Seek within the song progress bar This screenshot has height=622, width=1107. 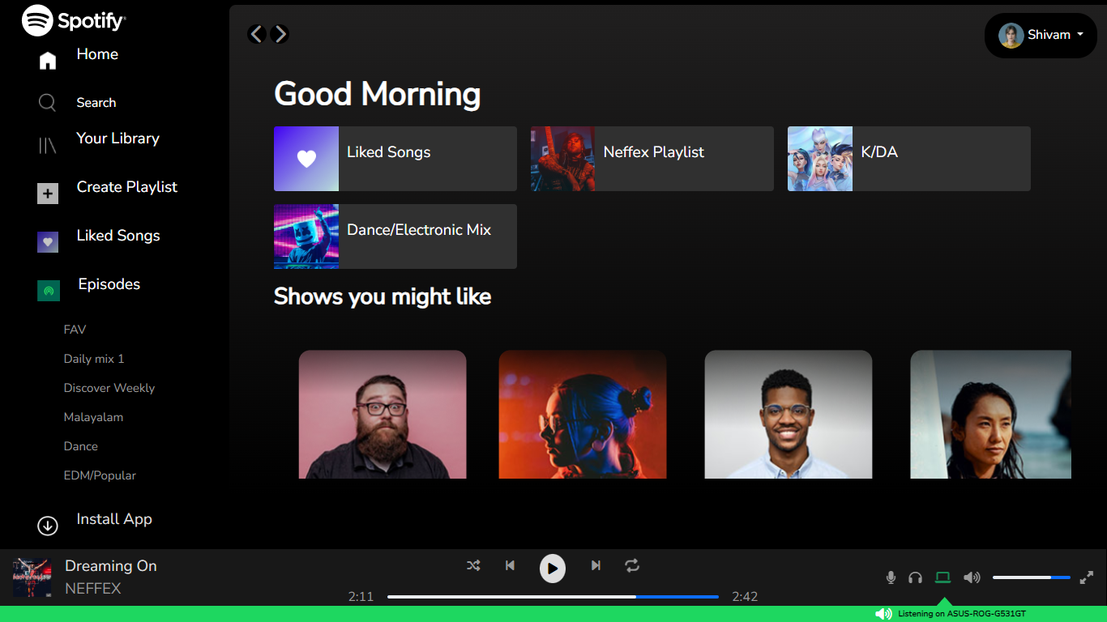click(553, 597)
